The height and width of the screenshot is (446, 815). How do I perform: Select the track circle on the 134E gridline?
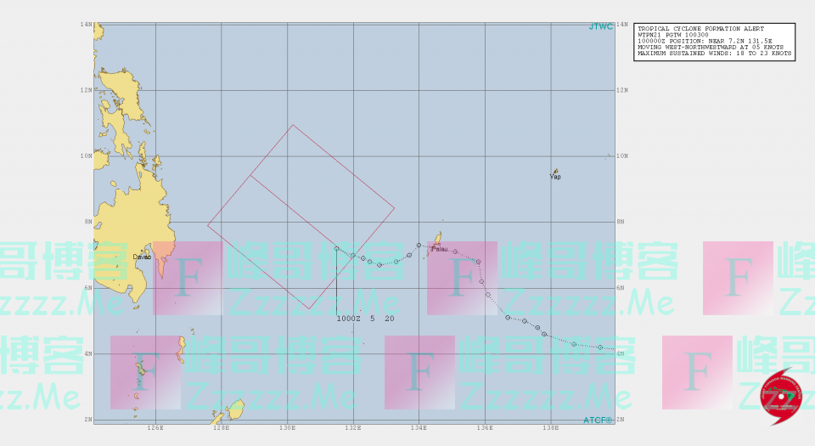[419, 245]
